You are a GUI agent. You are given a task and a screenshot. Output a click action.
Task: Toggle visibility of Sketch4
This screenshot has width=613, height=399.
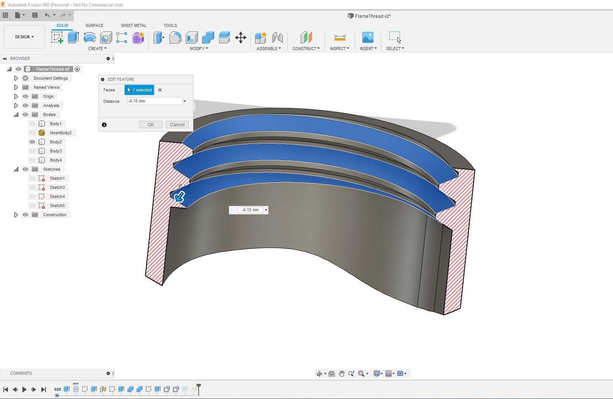coord(32,196)
